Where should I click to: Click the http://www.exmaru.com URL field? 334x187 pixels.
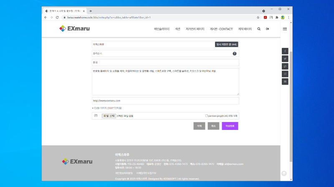[x=165, y=101]
